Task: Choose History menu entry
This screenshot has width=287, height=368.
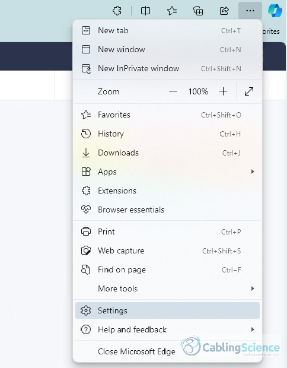Action: coord(167,134)
